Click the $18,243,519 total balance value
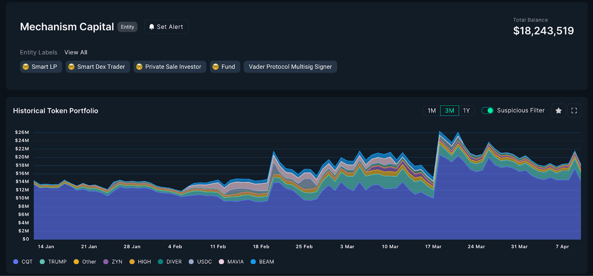Screen dimensions: 593x276 [x=543, y=31]
